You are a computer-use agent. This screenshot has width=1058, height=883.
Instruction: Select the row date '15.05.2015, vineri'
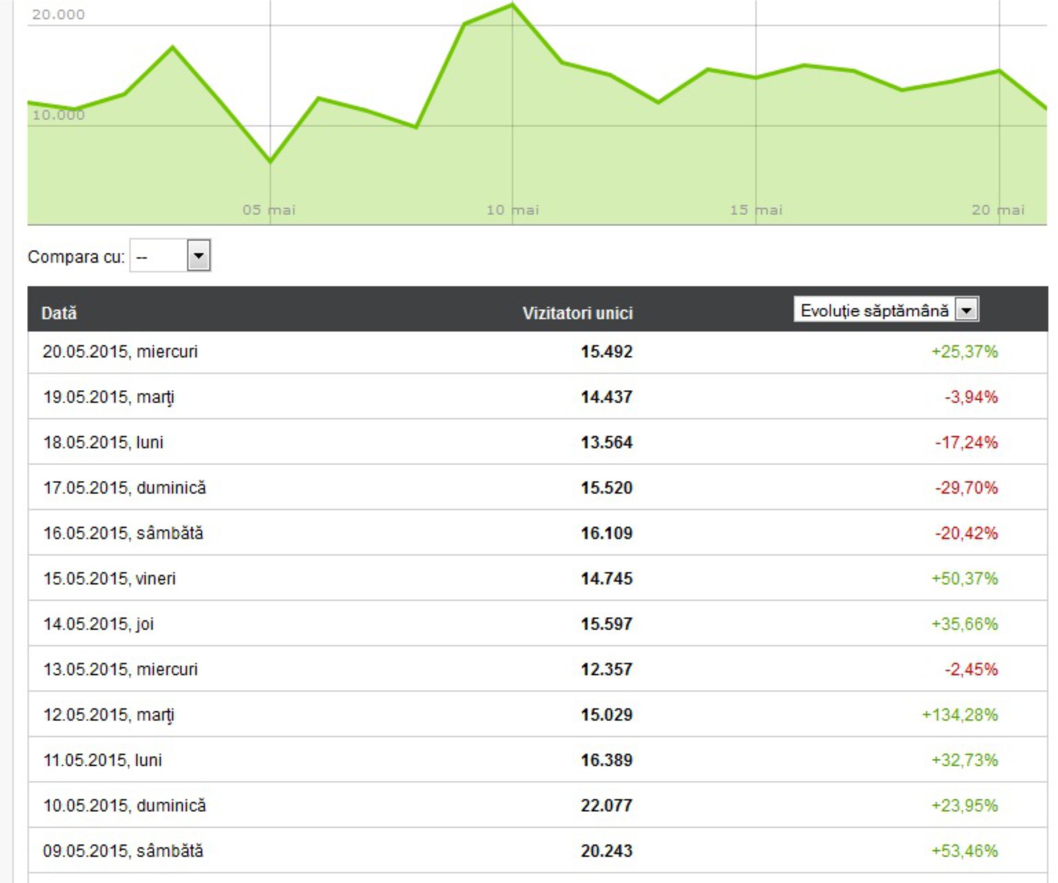pyautogui.click(x=109, y=579)
